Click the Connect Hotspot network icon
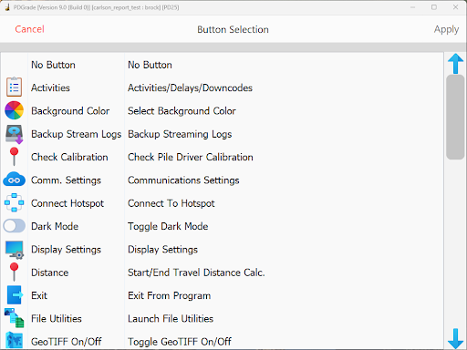 click(x=14, y=202)
